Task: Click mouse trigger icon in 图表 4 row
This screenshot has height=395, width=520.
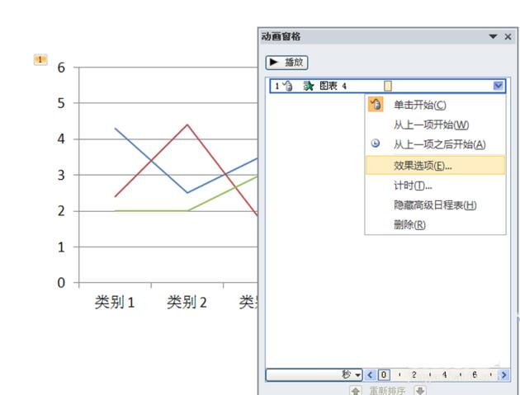Action: click(287, 86)
